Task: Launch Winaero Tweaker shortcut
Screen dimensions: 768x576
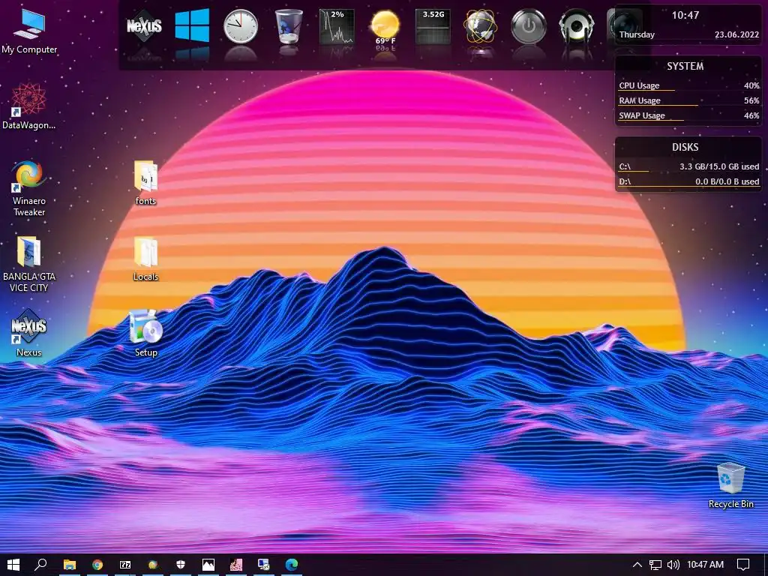Action: tap(29, 188)
